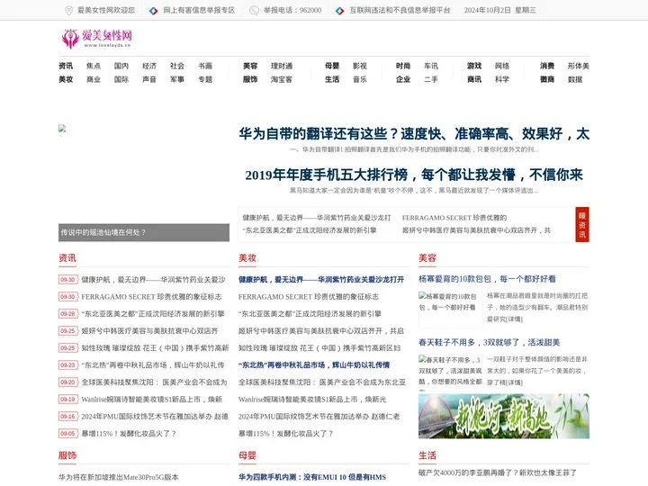This screenshot has height=486, width=648.
Task: Open 美妆 section heading
Action: click(x=247, y=258)
